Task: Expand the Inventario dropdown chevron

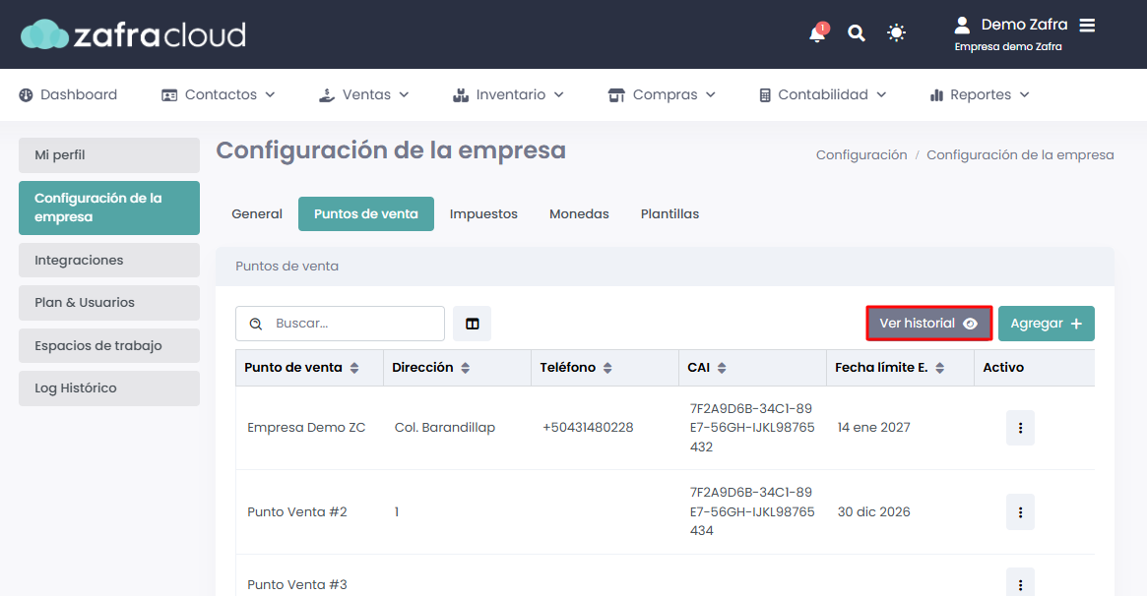Action: pos(559,95)
